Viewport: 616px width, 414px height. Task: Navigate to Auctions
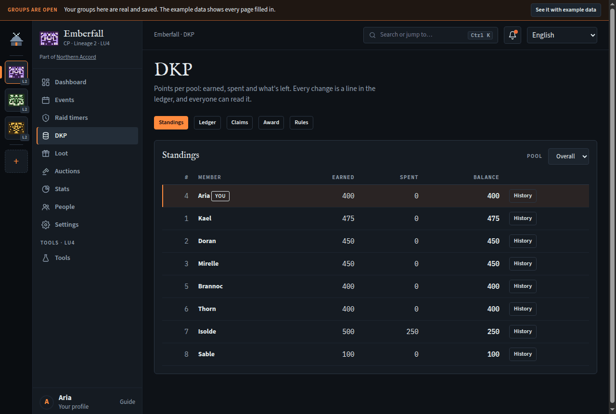coord(87,171)
